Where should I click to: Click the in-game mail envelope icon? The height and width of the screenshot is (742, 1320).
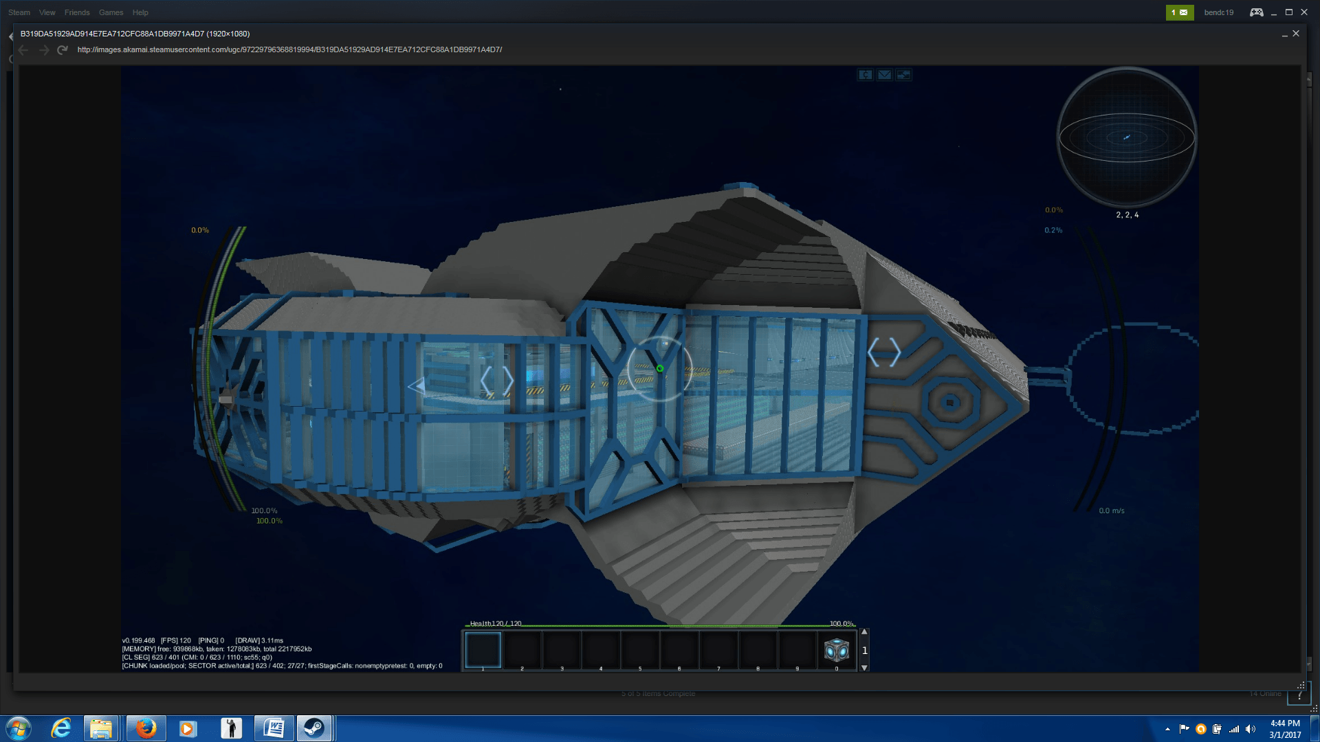[884, 75]
